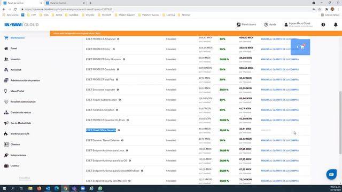Open Ingram Micro Cloud account menu
The image size is (342, 192).
298,25
